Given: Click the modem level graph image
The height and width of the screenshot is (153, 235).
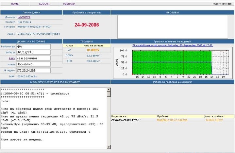Looking at the screenshot, I should (x=173, y=63).
